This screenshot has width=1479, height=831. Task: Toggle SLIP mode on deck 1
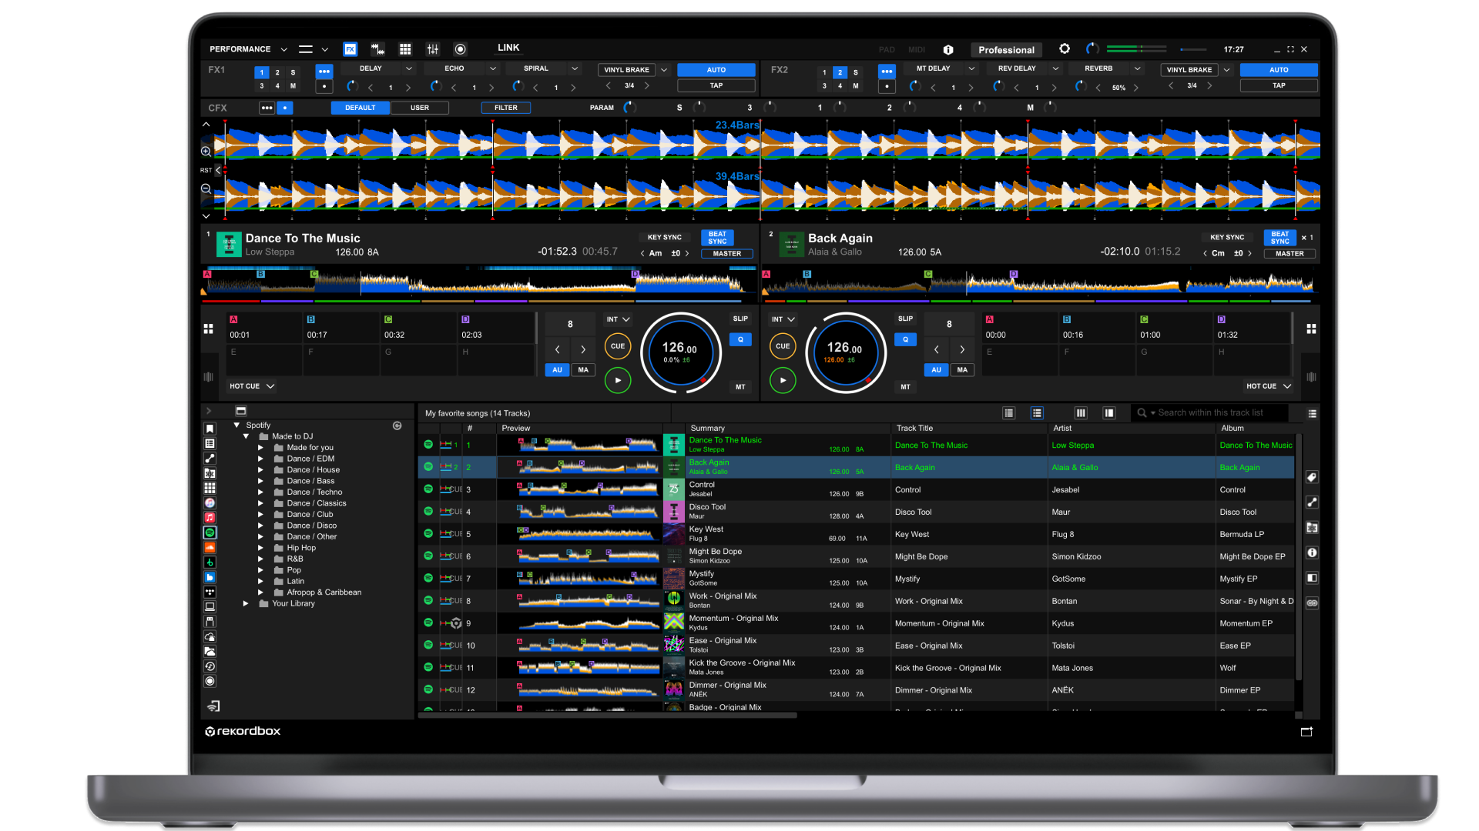coord(740,319)
